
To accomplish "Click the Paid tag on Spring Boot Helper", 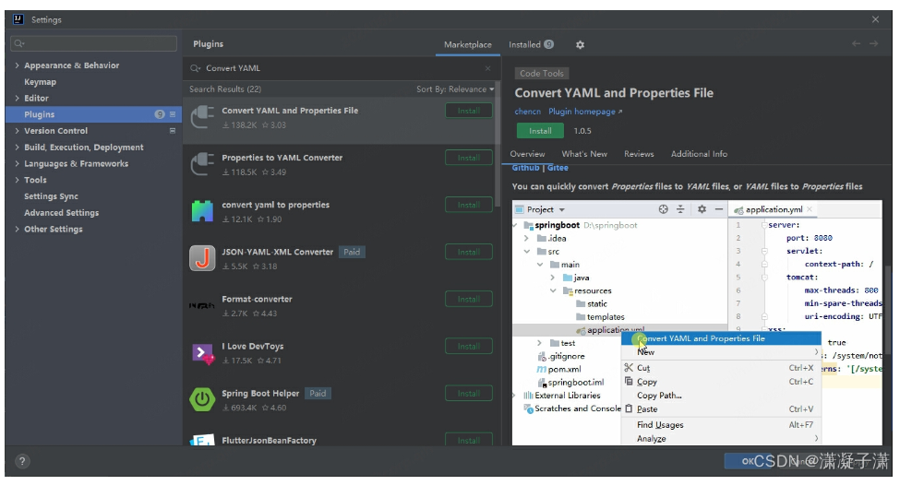I will [318, 393].
